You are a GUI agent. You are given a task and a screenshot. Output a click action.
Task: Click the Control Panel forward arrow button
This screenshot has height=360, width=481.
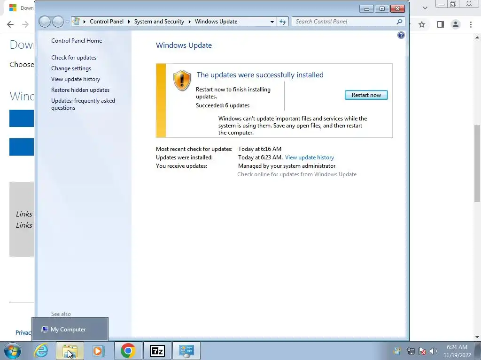(58, 22)
